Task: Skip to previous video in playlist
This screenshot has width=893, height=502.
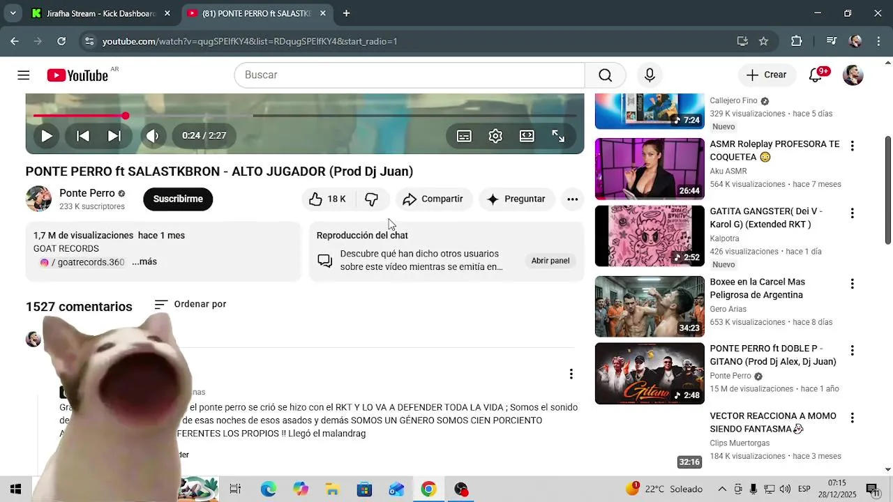Action: [x=83, y=136]
